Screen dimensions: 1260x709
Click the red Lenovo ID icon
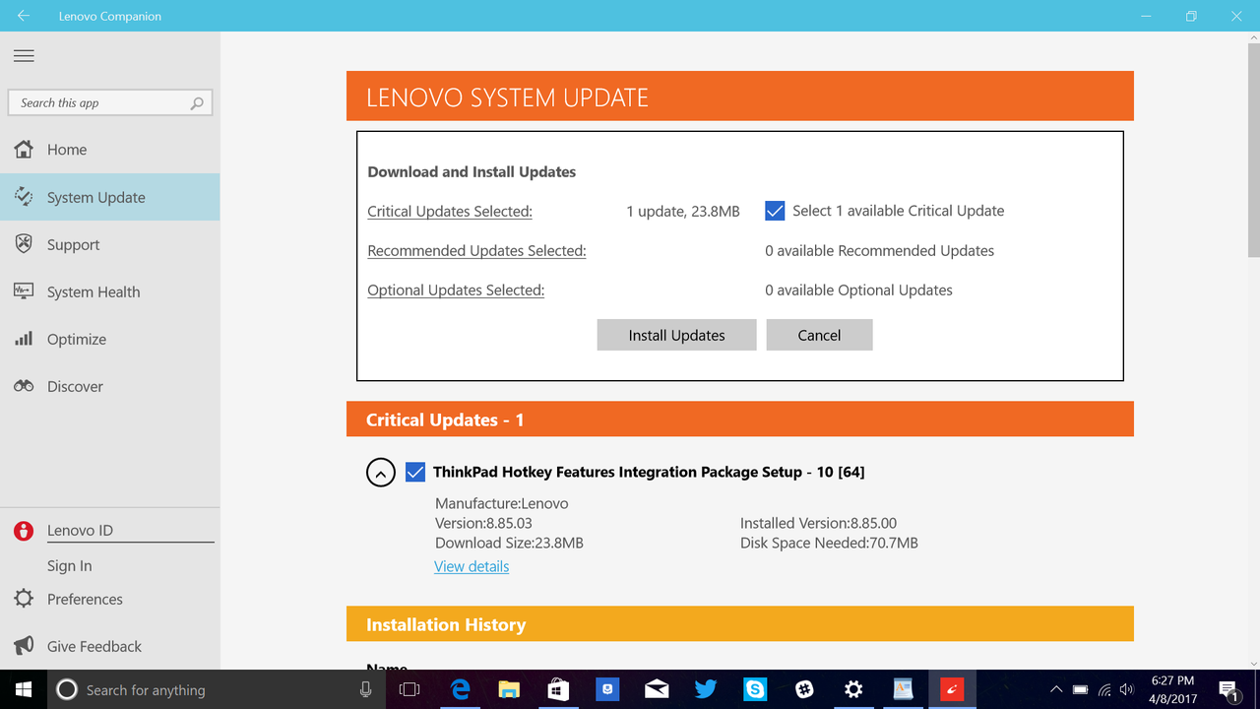[x=24, y=531]
